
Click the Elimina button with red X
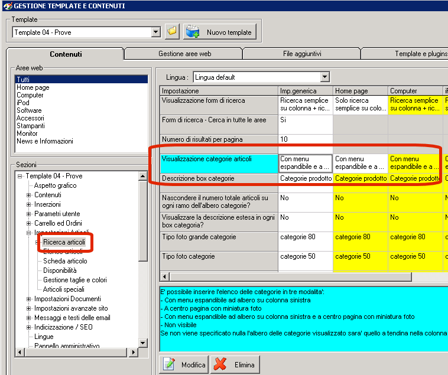pos(236,364)
